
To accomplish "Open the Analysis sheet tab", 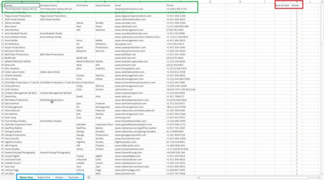I will pos(59,177).
